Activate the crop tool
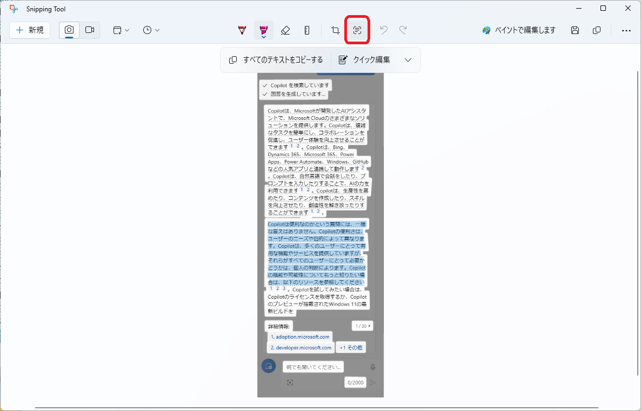The image size is (641, 411). tap(335, 30)
